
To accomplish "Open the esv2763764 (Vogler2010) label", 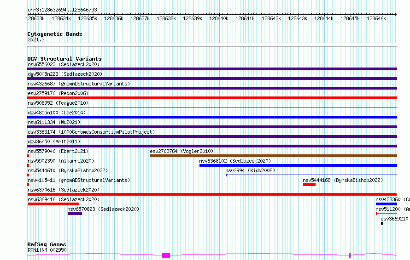I will pos(182,151).
